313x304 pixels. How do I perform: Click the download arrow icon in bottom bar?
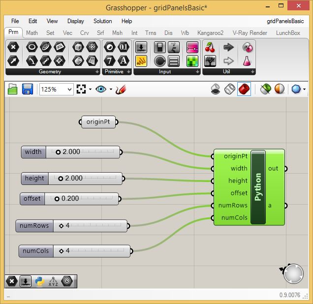click(26, 281)
